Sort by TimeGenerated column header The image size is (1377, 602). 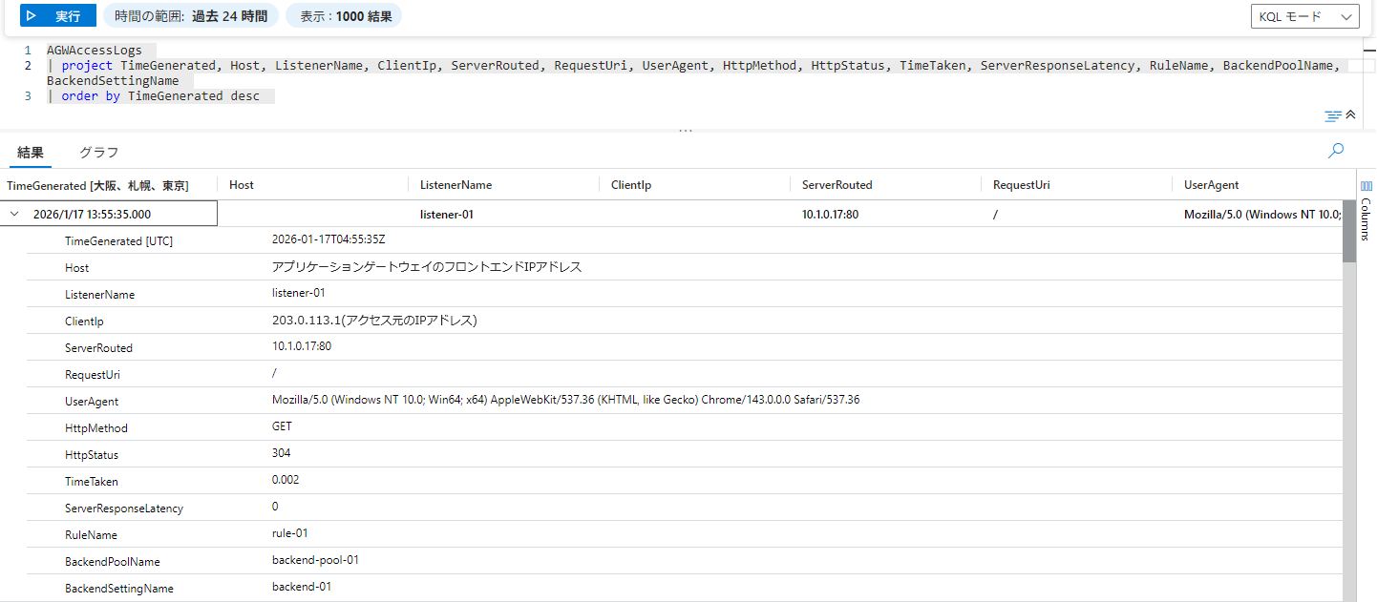(x=97, y=185)
